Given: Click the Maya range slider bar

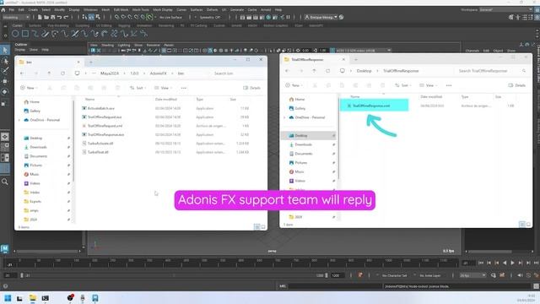Looking at the screenshot, I should [174, 275].
